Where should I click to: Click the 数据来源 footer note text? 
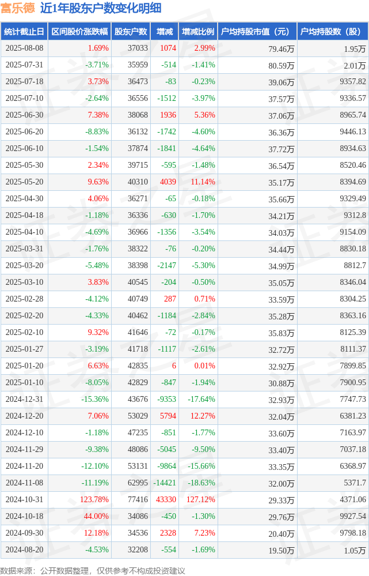pos(93,570)
